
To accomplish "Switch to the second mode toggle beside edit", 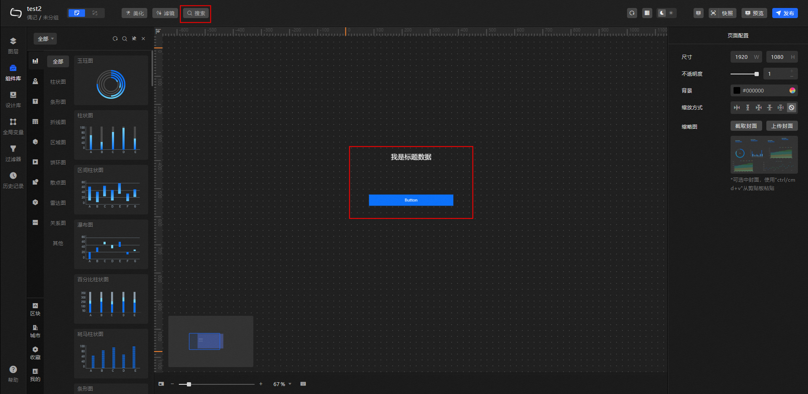I will pyautogui.click(x=95, y=13).
